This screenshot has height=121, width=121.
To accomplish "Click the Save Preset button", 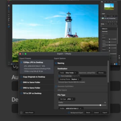I will tap(29, 113).
